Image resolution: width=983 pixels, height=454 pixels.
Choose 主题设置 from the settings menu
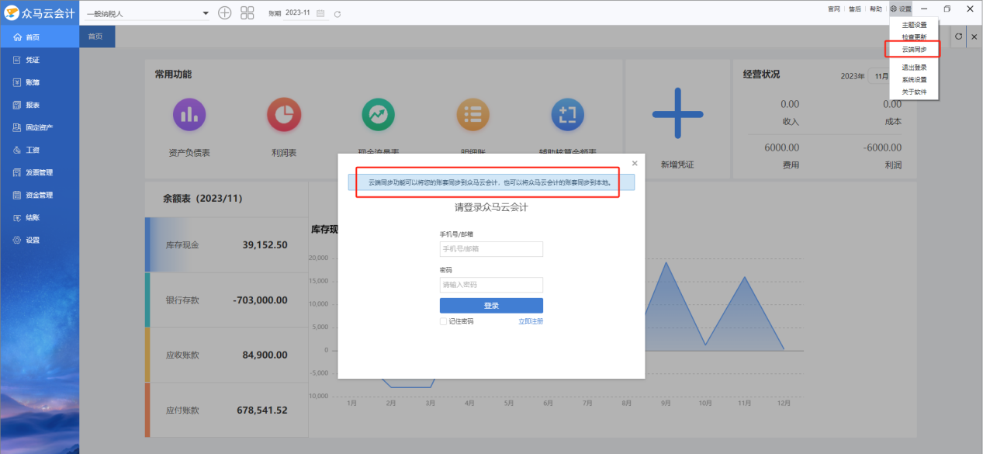[914, 25]
